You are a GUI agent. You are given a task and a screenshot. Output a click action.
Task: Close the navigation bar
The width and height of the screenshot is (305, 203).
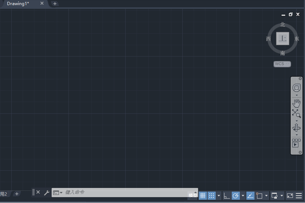point(300,79)
